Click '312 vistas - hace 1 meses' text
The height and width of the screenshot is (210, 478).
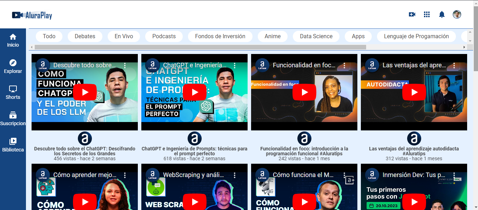tap(414, 158)
